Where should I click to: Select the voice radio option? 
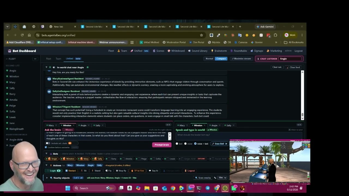[x=185, y=144]
